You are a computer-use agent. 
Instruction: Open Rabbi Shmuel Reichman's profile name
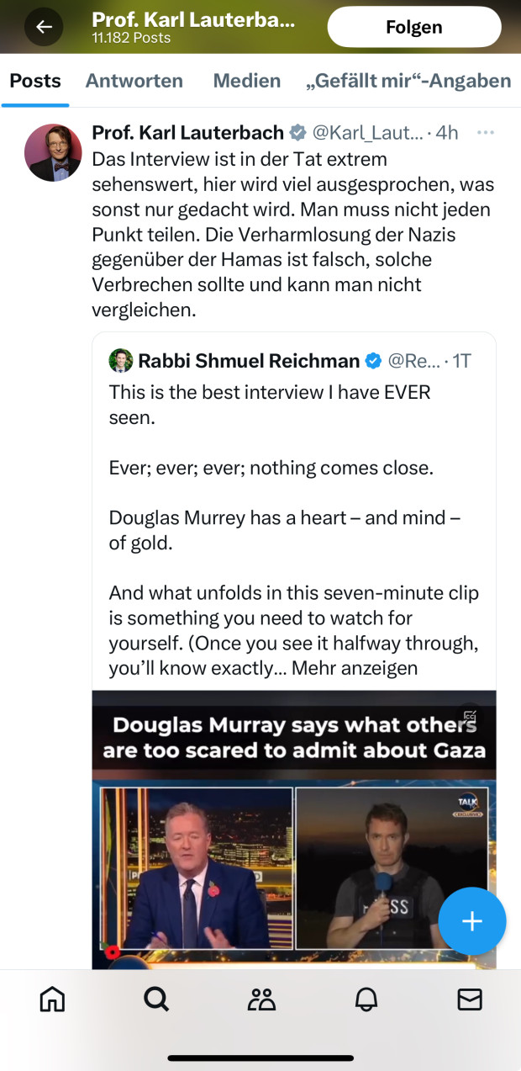point(249,361)
